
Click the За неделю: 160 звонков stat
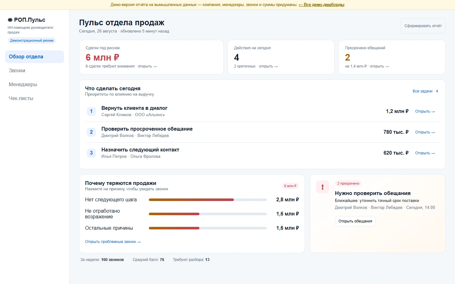[102, 260]
